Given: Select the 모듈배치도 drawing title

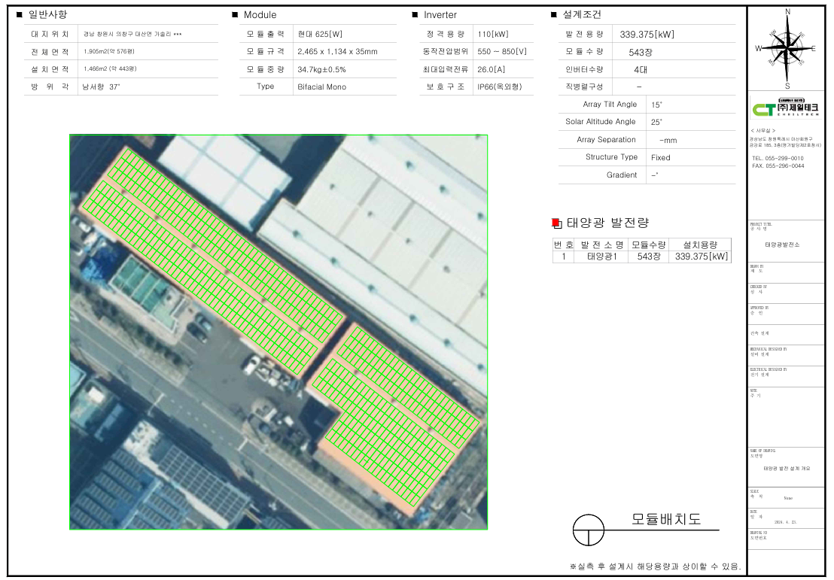Looking at the screenshot, I should click(x=665, y=519).
